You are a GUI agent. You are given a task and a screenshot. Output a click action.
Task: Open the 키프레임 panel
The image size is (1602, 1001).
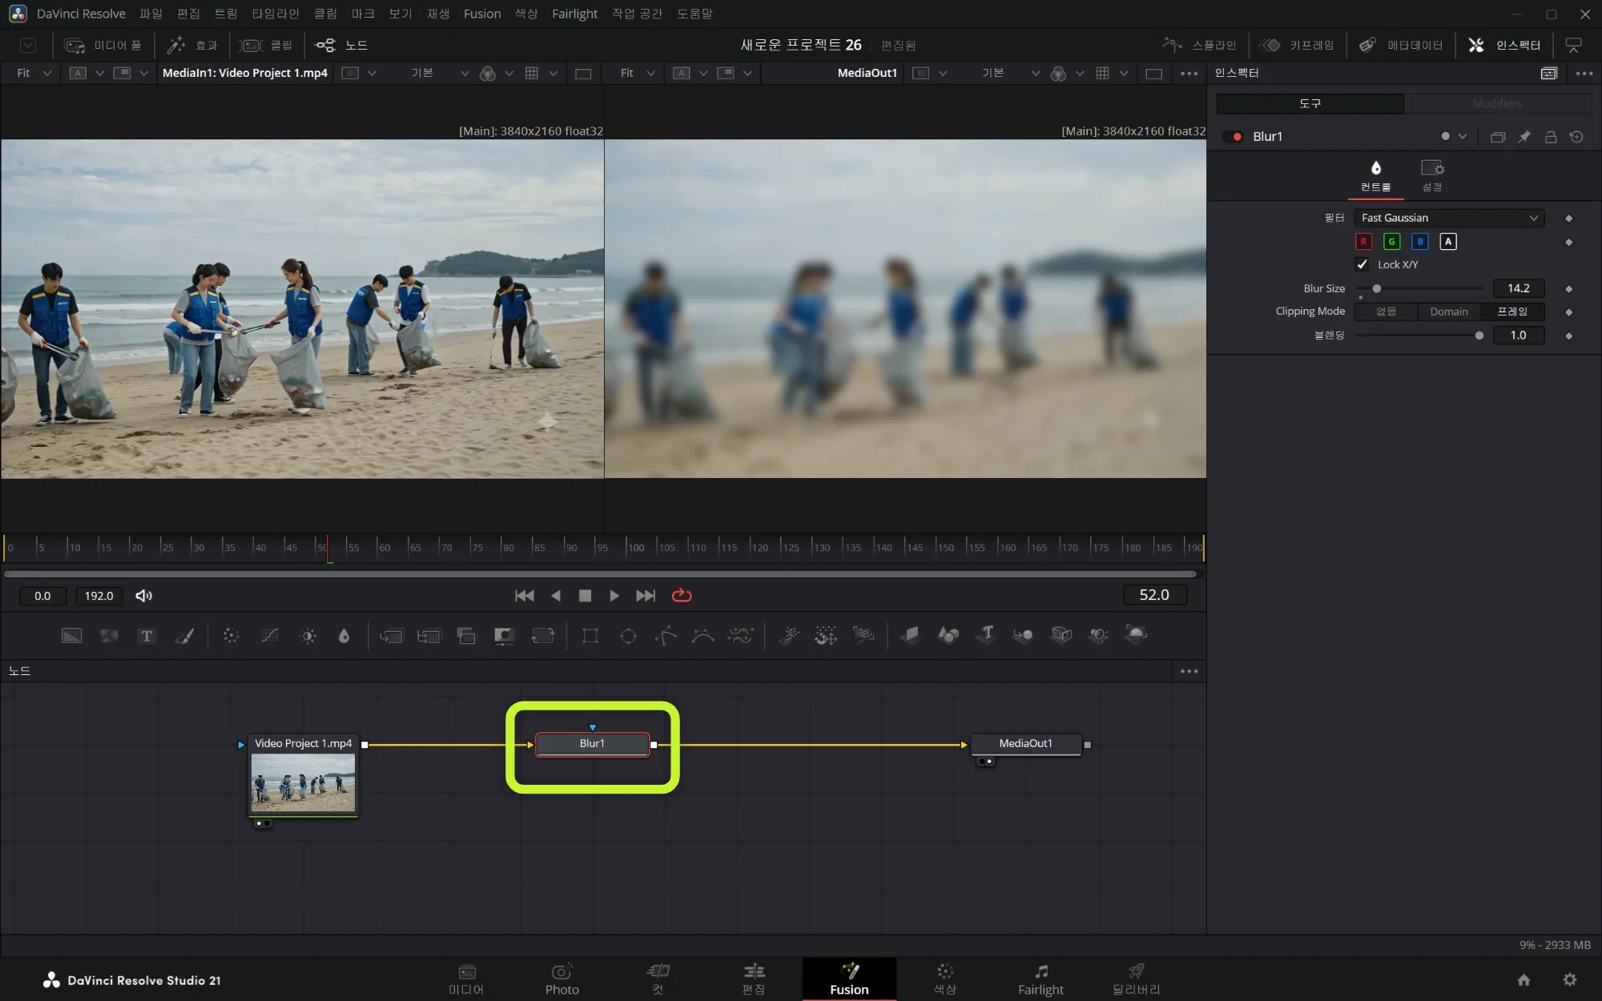coord(1297,45)
